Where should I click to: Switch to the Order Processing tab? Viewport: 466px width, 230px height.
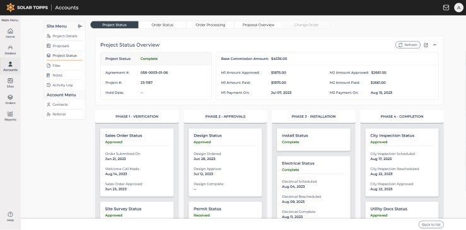tap(210, 25)
